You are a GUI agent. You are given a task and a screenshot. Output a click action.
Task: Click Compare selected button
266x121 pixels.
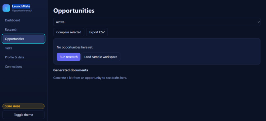[x=69, y=32]
